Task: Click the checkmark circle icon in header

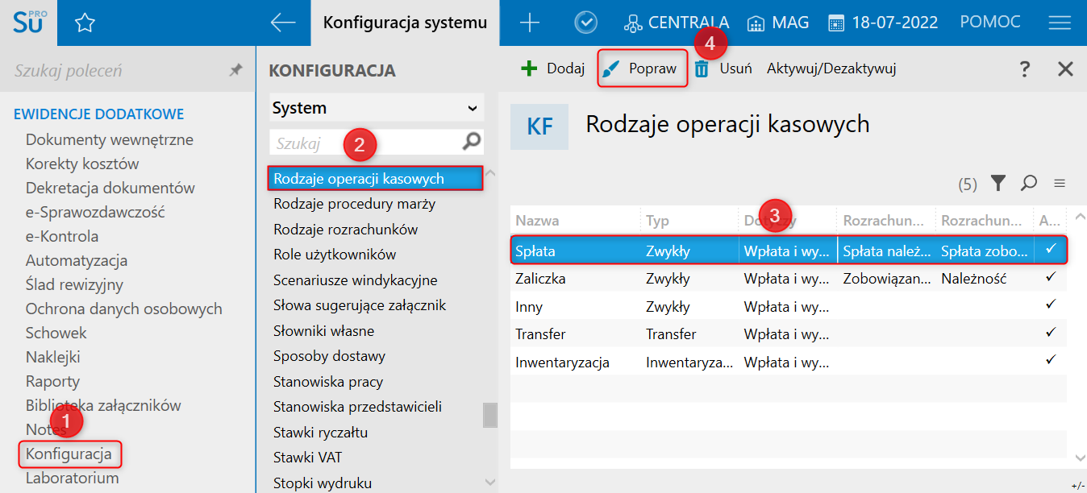Action: pyautogui.click(x=585, y=23)
